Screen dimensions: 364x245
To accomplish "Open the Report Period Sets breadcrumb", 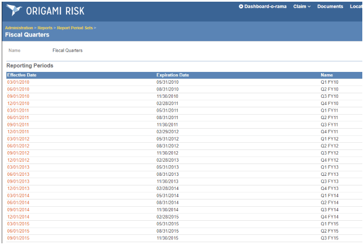I will click(x=75, y=28).
